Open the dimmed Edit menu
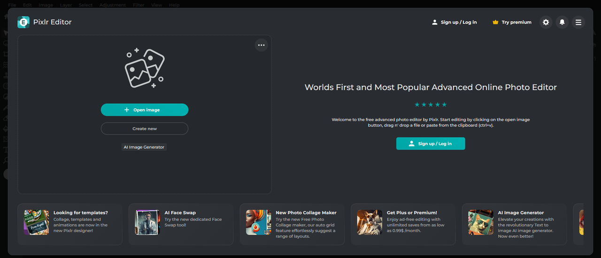This screenshot has height=258, width=601. click(x=27, y=5)
